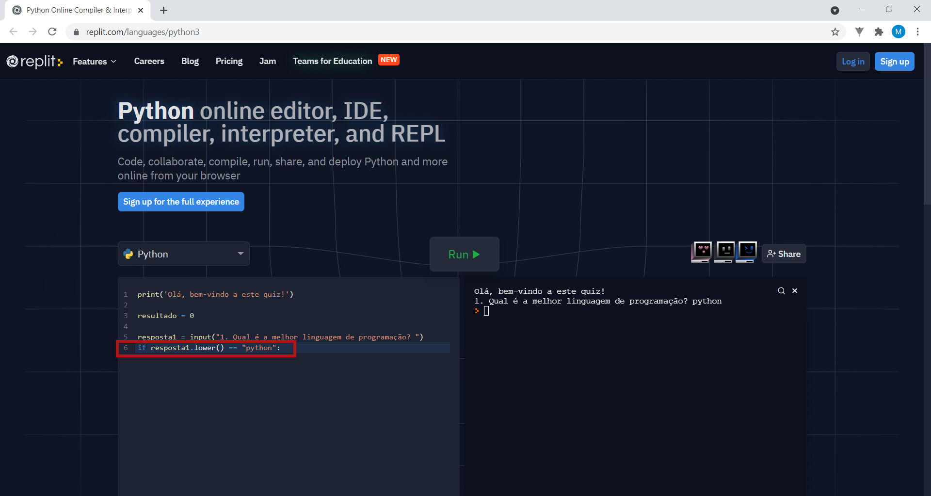Click the smiling face computer avatar icon
931x496 pixels.
[724, 252]
